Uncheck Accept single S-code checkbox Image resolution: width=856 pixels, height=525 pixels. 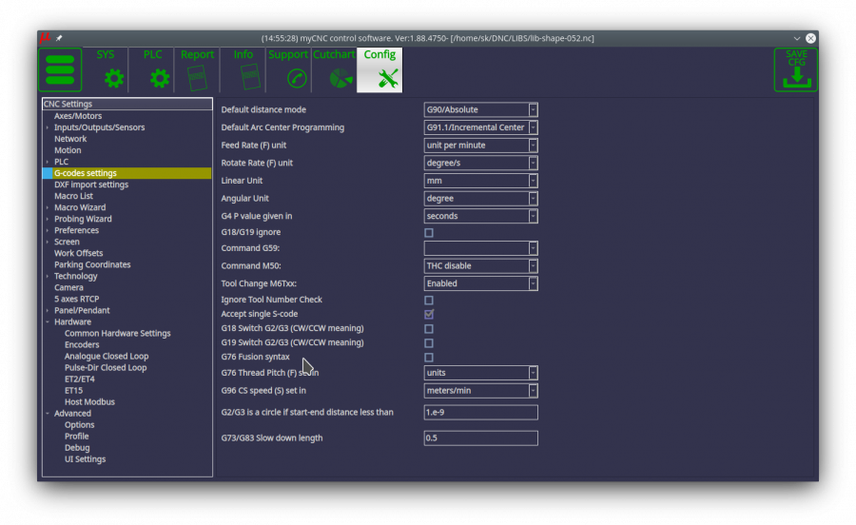429,314
